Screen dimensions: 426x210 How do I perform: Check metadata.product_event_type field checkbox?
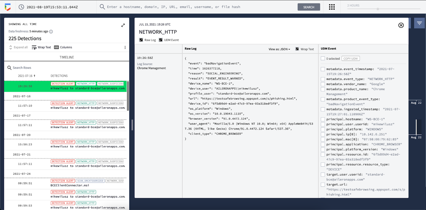click(323, 99)
